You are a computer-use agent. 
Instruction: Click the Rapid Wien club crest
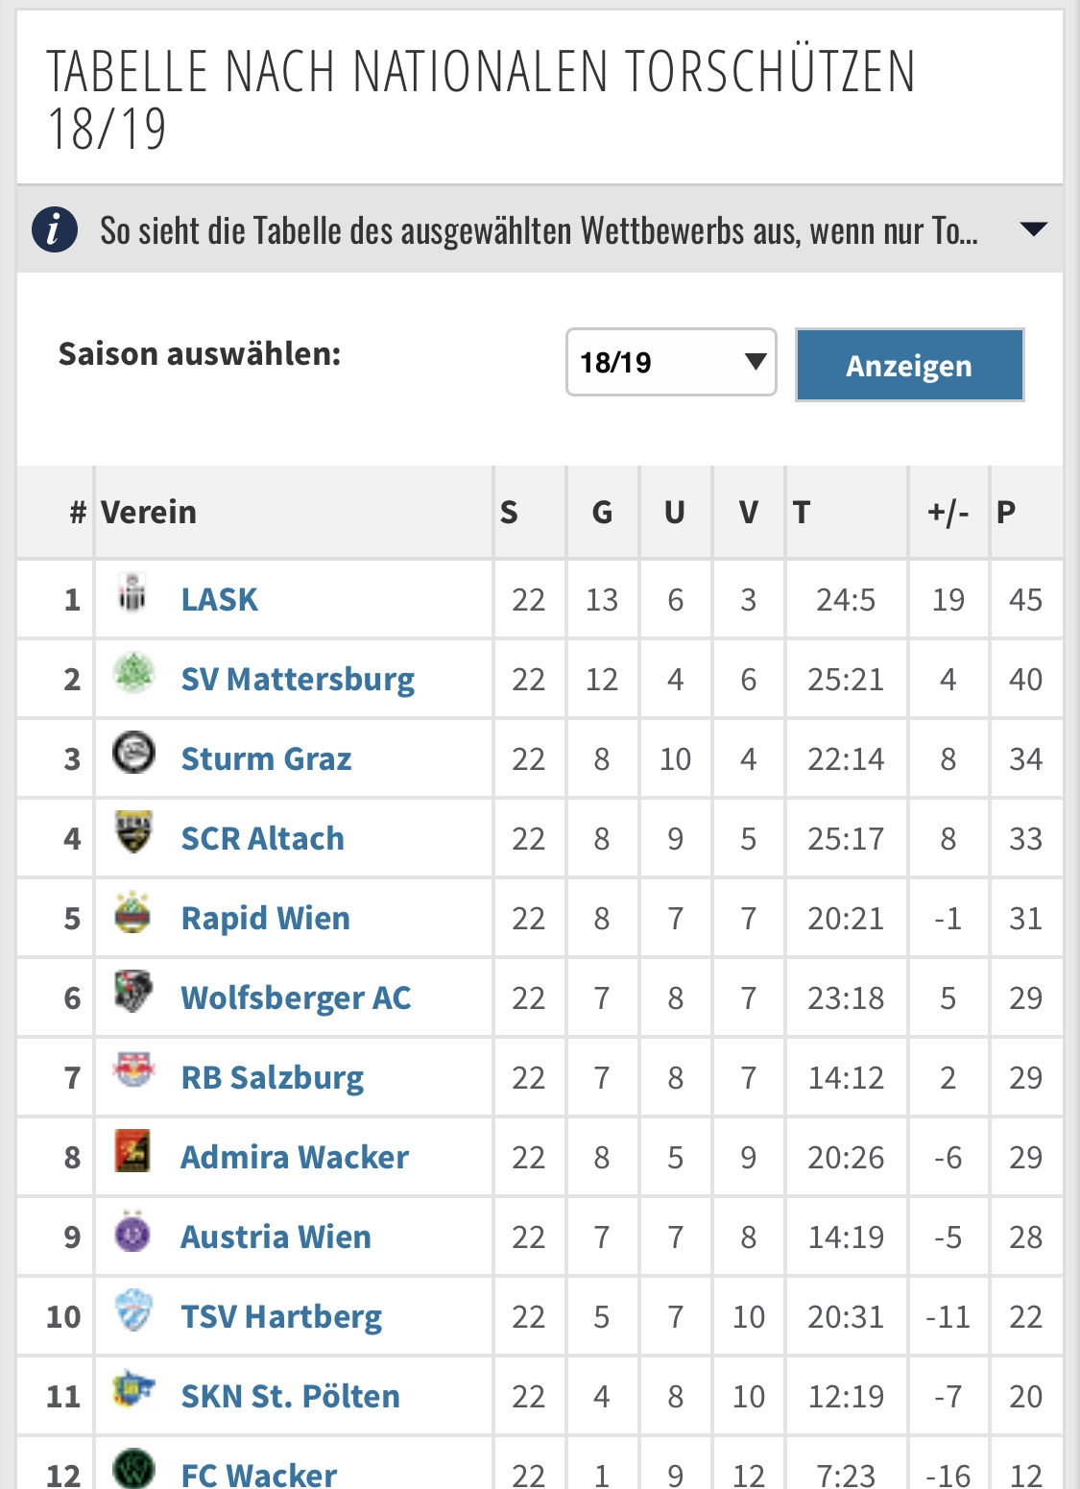click(132, 912)
